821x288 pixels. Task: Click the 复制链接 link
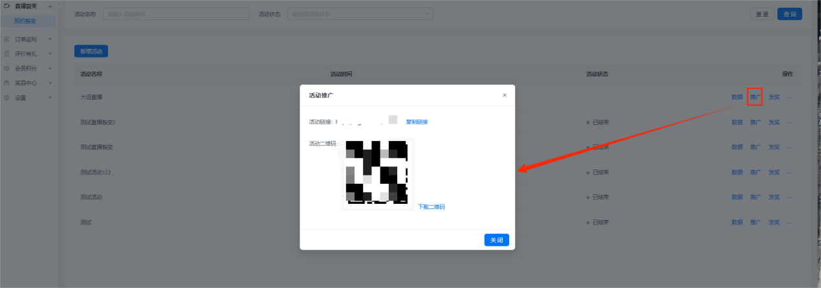417,122
